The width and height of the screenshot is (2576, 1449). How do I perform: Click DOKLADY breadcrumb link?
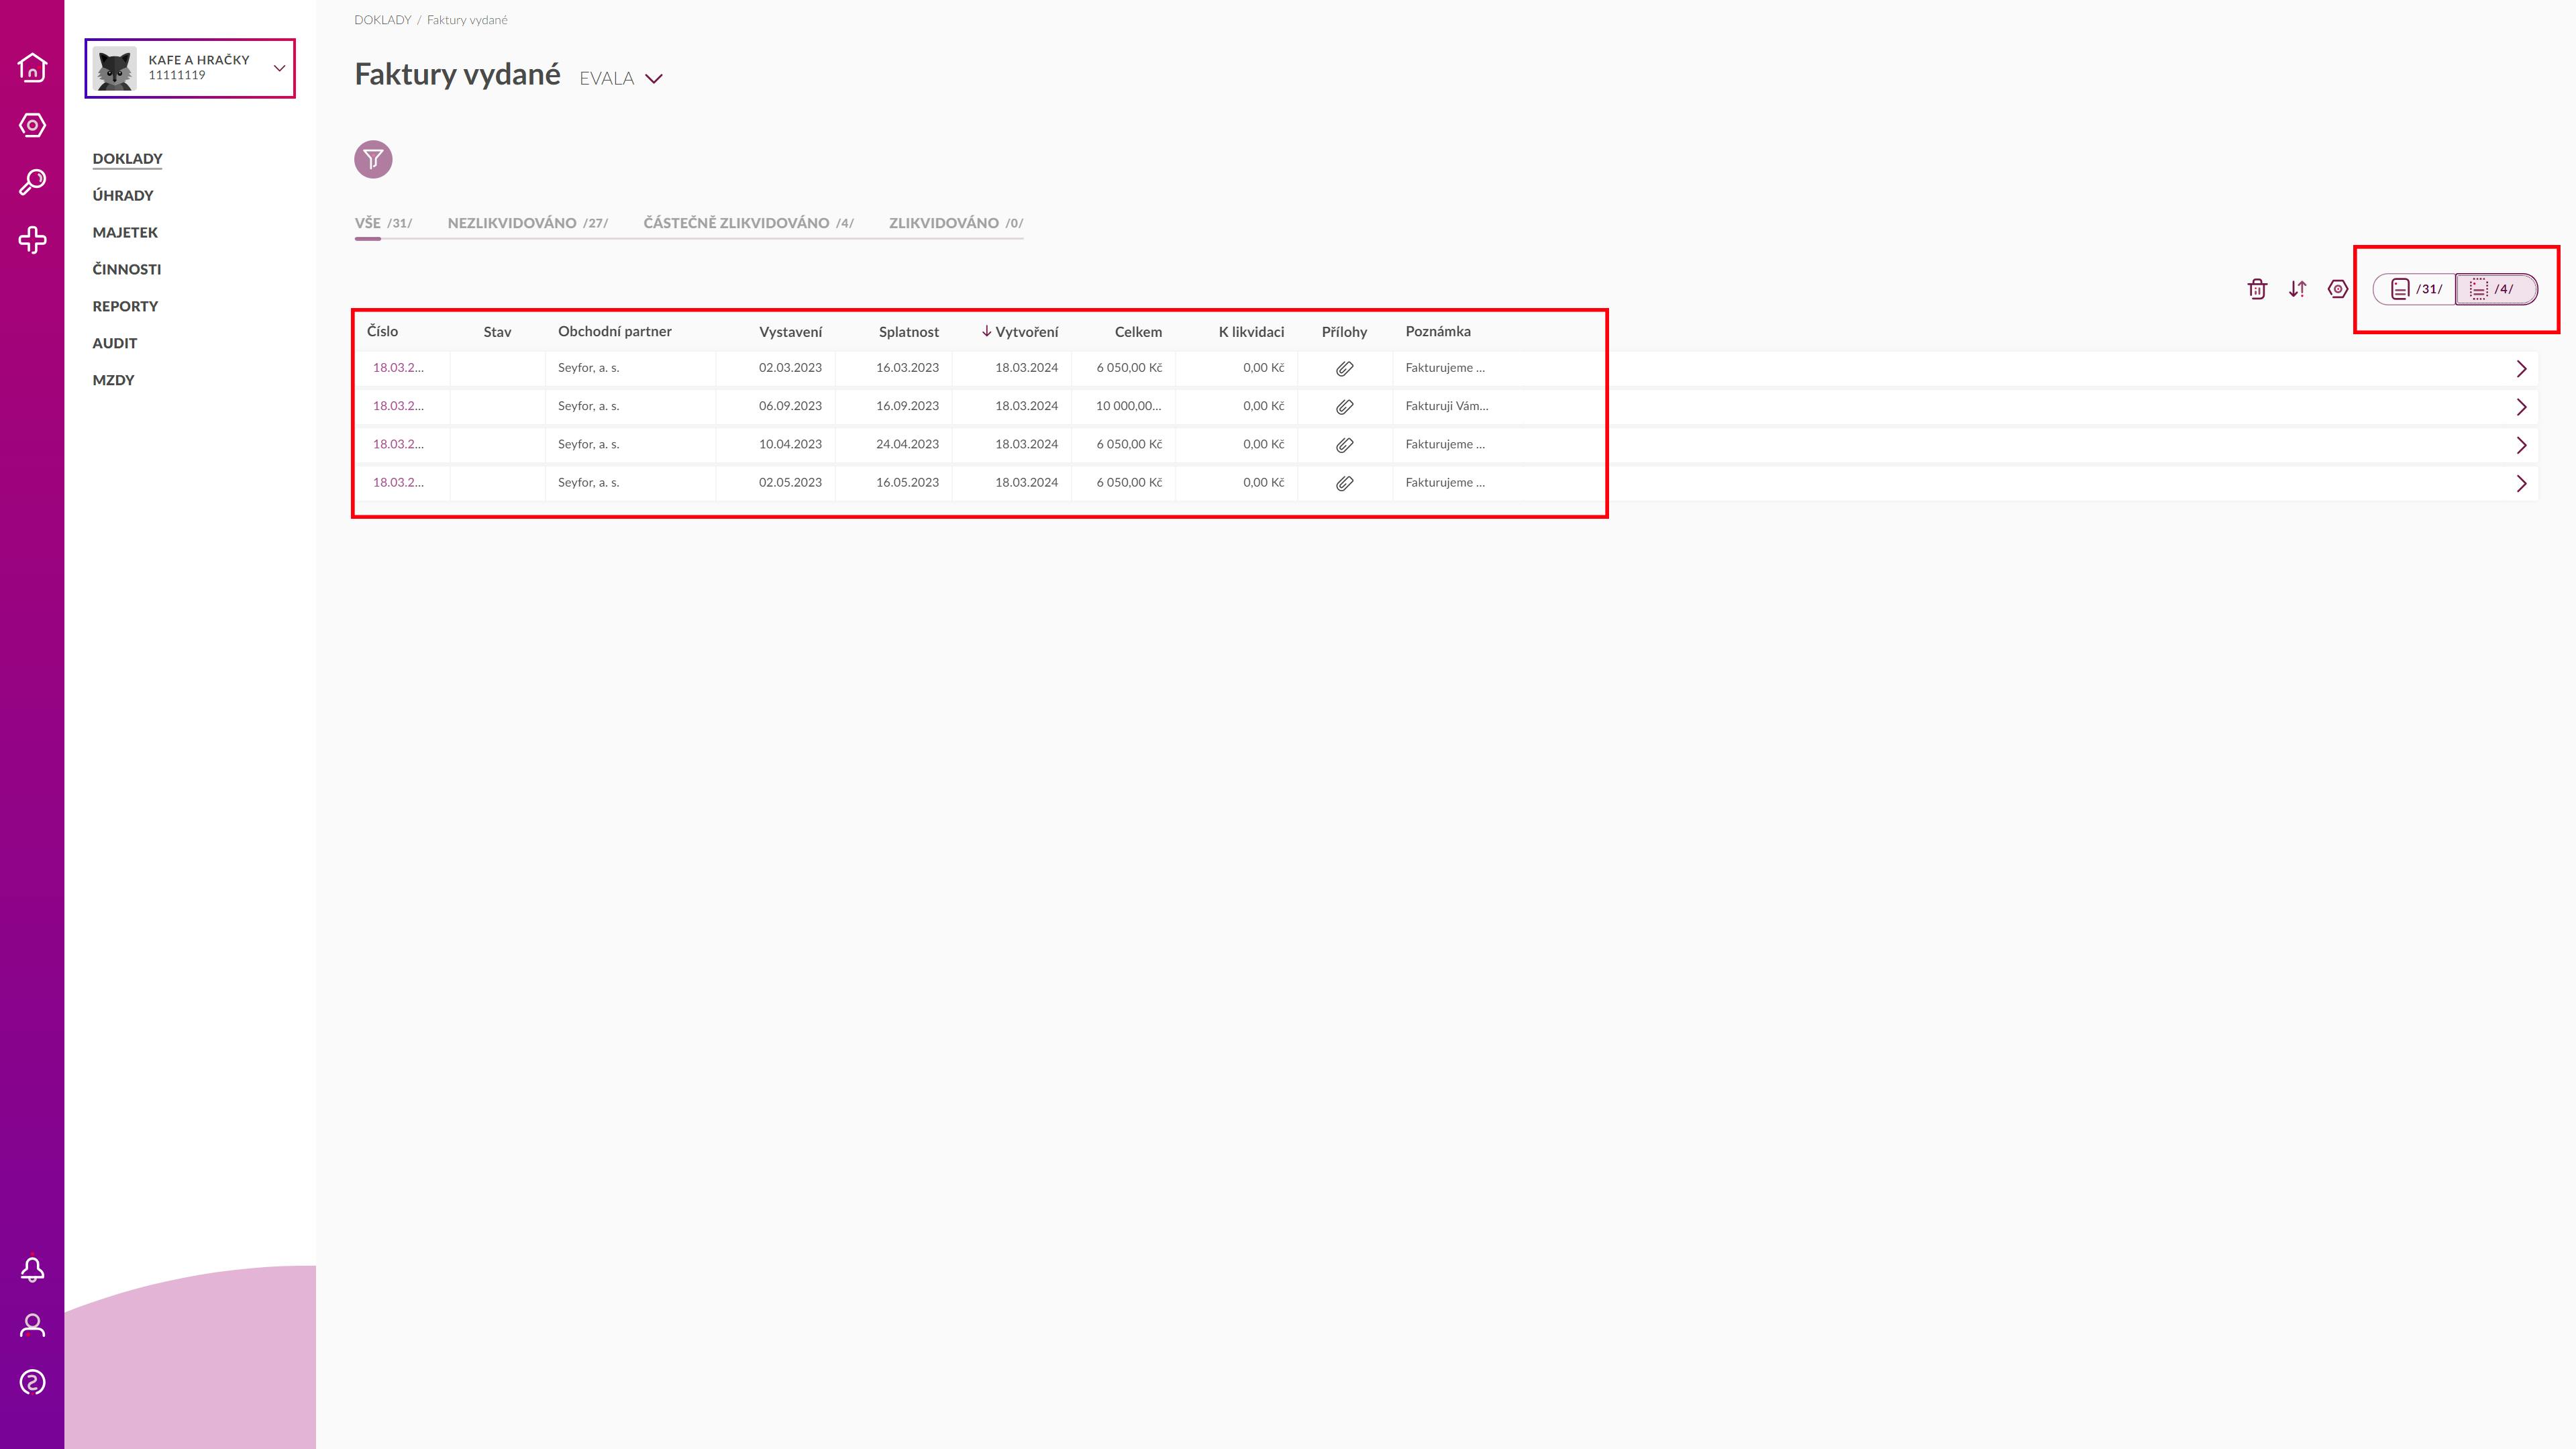382,20
